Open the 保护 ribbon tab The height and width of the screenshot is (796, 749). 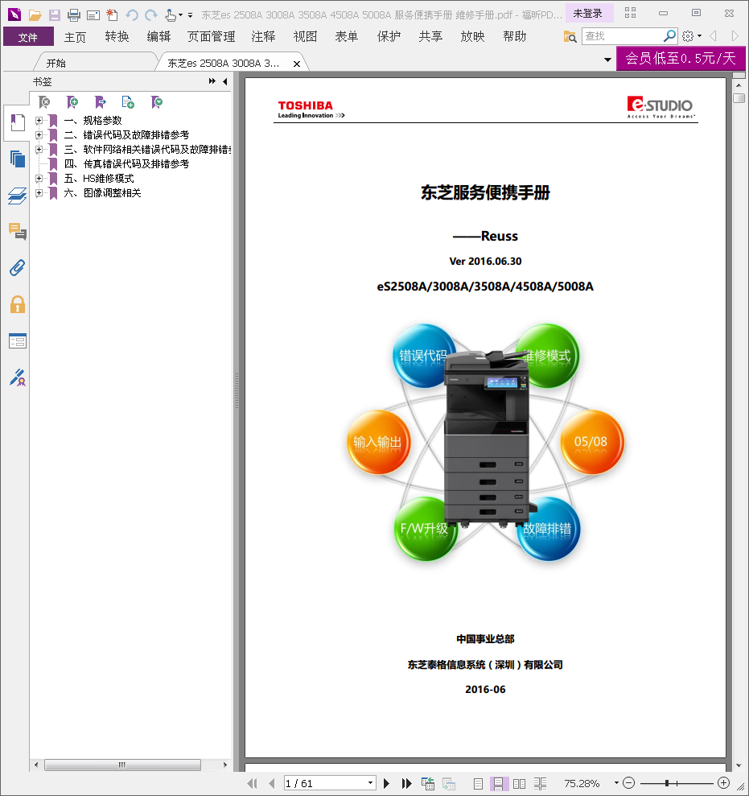pos(389,36)
